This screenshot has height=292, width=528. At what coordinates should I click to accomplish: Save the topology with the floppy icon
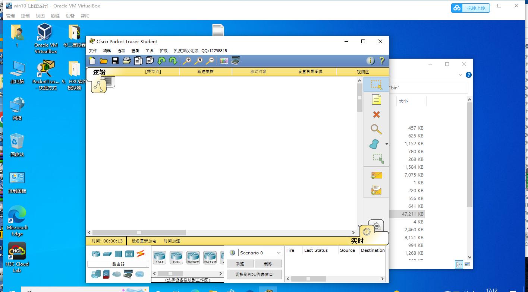point(115,61)
